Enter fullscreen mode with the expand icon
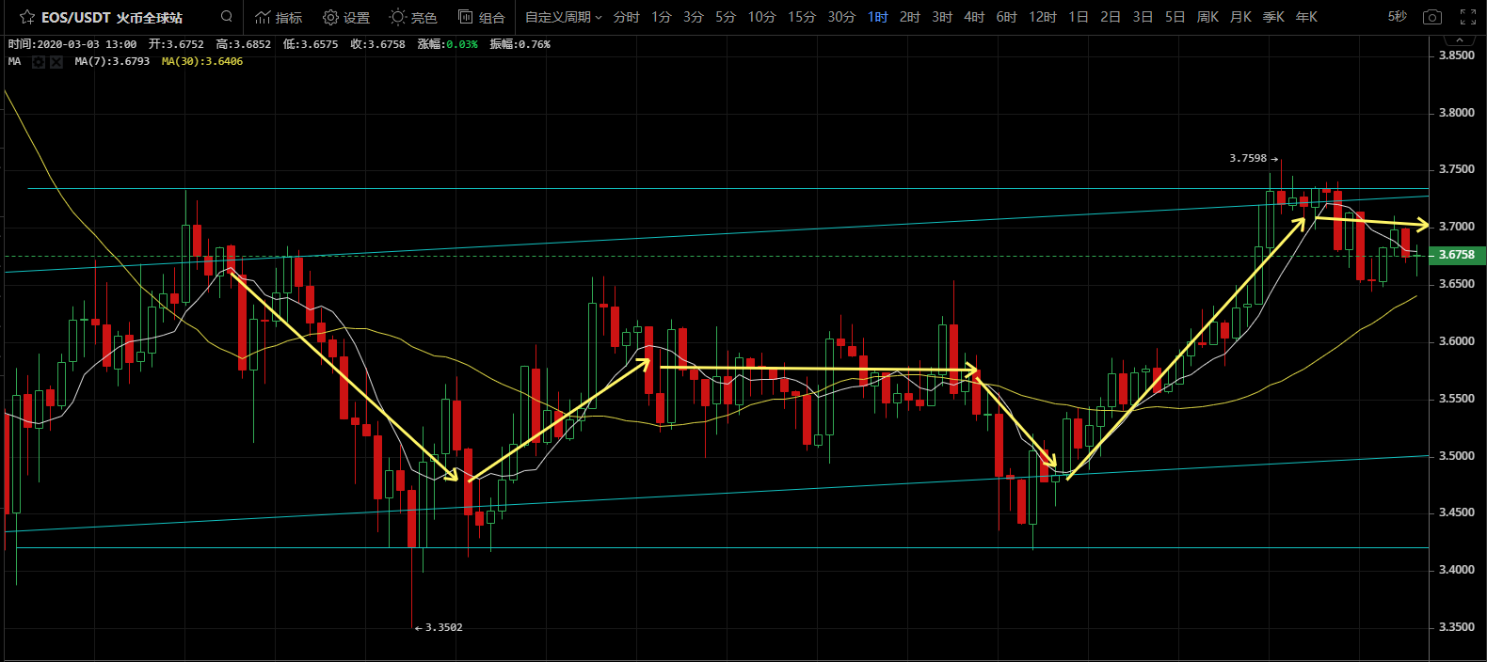Screen dimensions: 1487x662 (x=1468, y=17)
